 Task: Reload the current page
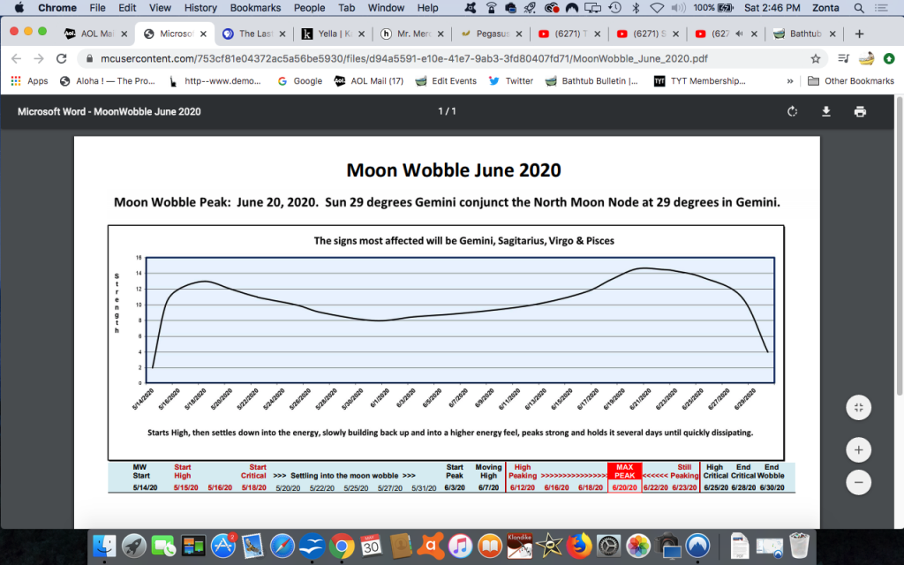coord(61,58)
